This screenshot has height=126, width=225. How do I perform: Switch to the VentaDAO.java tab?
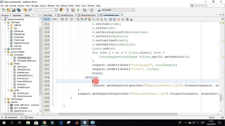[67, 15]
